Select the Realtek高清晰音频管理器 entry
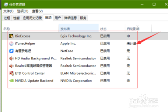Image resolution: width=168 pixels, height=112 pixels. tap(33, 66)
